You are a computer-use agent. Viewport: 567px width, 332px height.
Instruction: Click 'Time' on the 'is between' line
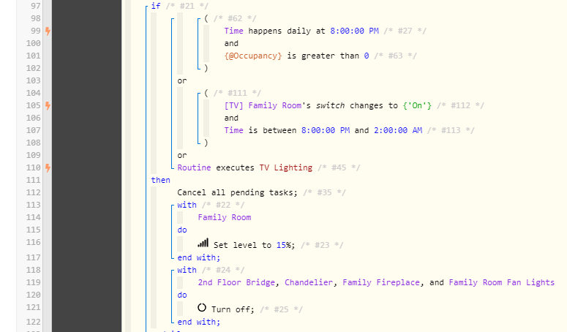[x=233, y=130]
